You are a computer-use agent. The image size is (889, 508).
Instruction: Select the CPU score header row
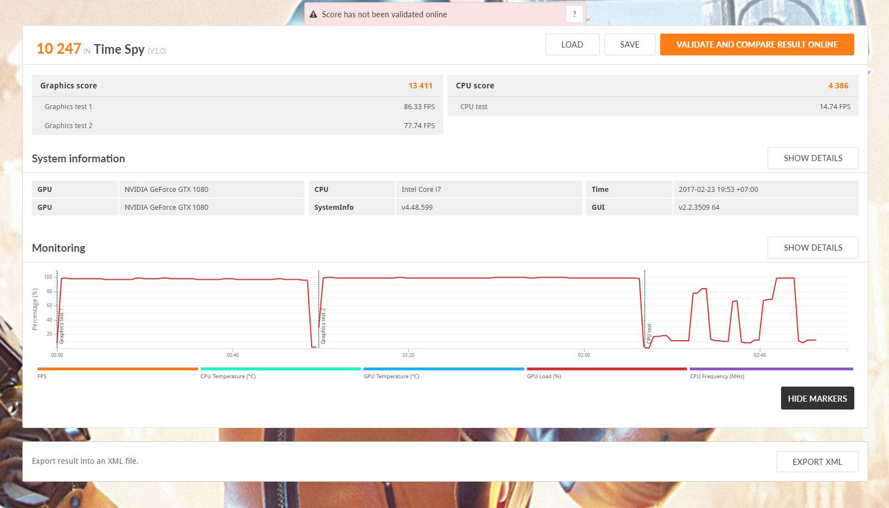click(x=652, y=86)
